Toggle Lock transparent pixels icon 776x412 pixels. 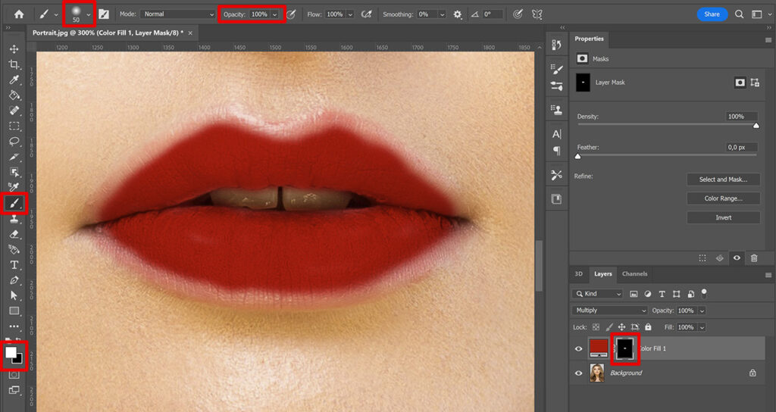(x=596, y=327)
